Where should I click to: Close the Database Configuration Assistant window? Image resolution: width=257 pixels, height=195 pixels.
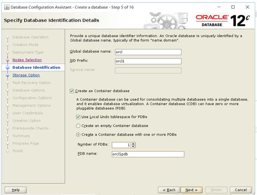click(247, 7)
